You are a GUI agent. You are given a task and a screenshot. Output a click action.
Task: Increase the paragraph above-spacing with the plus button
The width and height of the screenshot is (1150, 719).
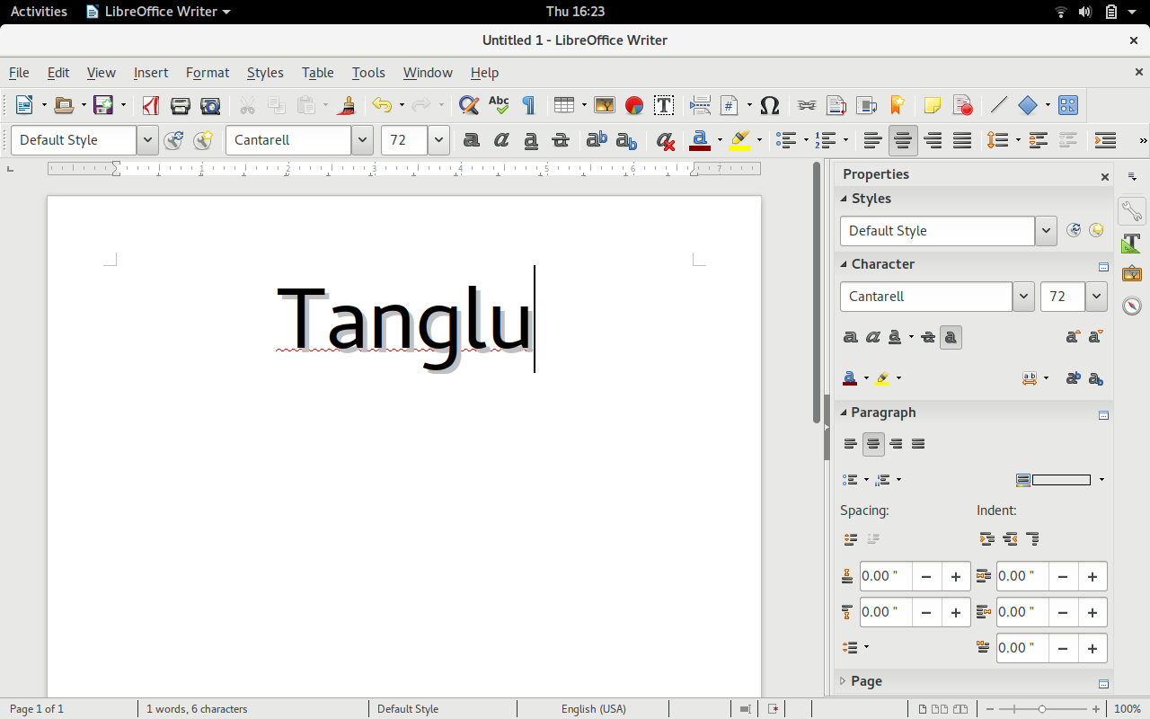955,576
